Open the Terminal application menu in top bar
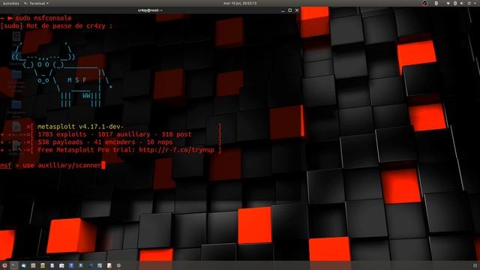480x270 pixels. click(37, 3)
